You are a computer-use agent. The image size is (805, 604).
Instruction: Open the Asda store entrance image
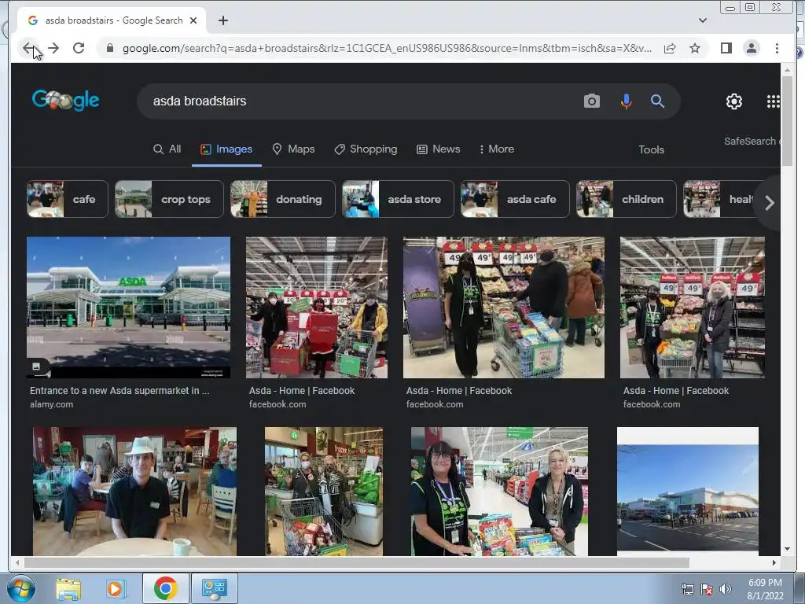(x=128, y=308)
